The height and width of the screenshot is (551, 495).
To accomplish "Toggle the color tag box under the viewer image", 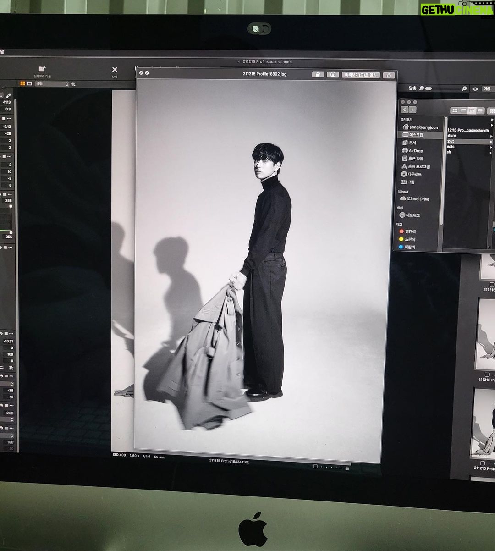I will [315, 466].
